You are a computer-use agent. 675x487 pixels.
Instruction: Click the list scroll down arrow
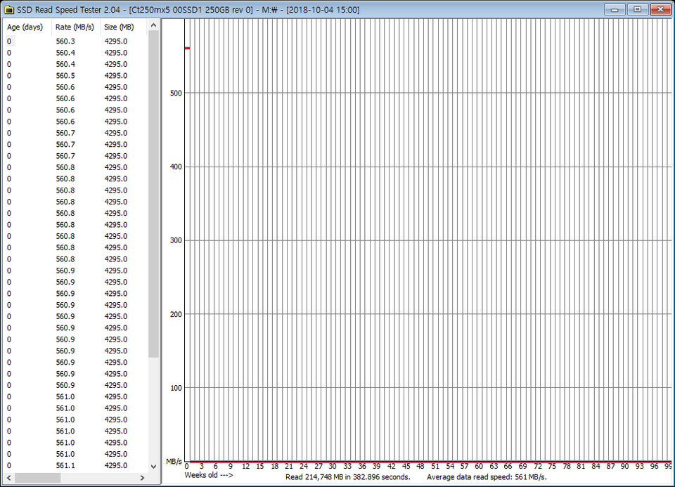click(x=153, y=467)
